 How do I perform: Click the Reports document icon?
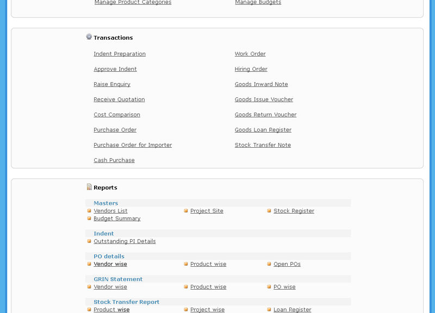tap(89, 187)
